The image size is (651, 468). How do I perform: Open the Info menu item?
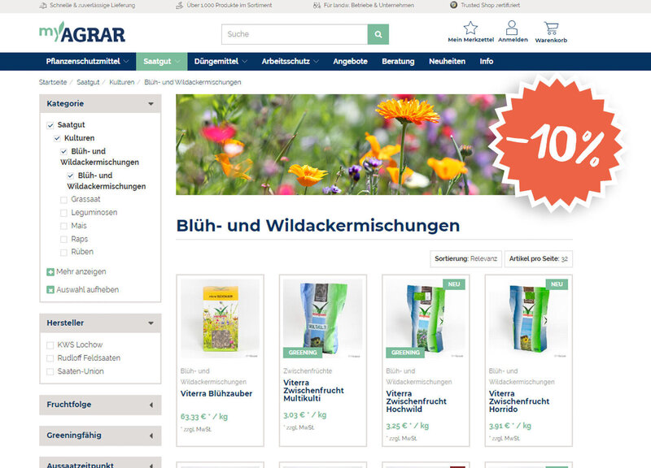tap(486, 62)
